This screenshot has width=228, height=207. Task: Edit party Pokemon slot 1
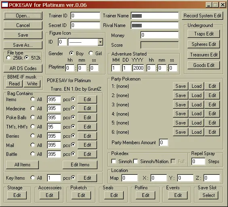(212, 86)
